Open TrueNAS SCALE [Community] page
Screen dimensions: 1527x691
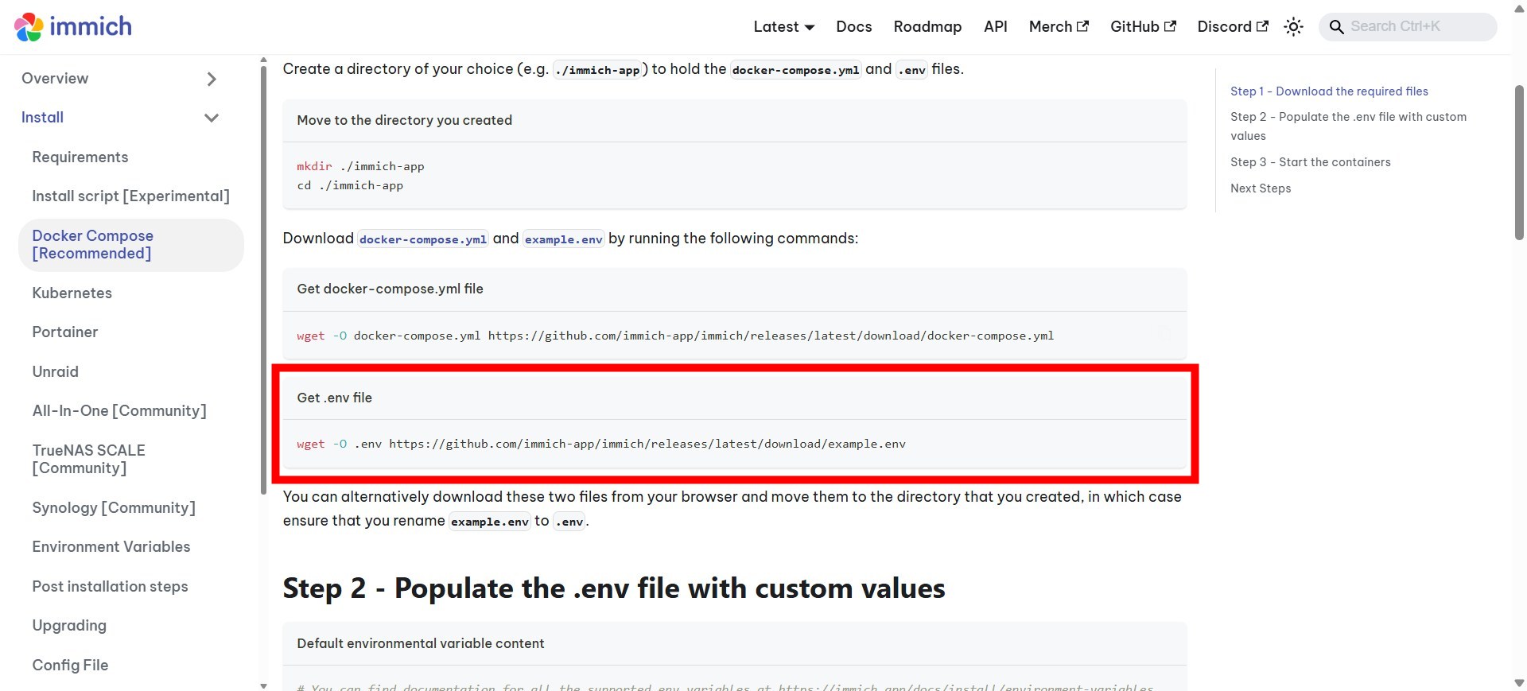[x=89, y=460]
